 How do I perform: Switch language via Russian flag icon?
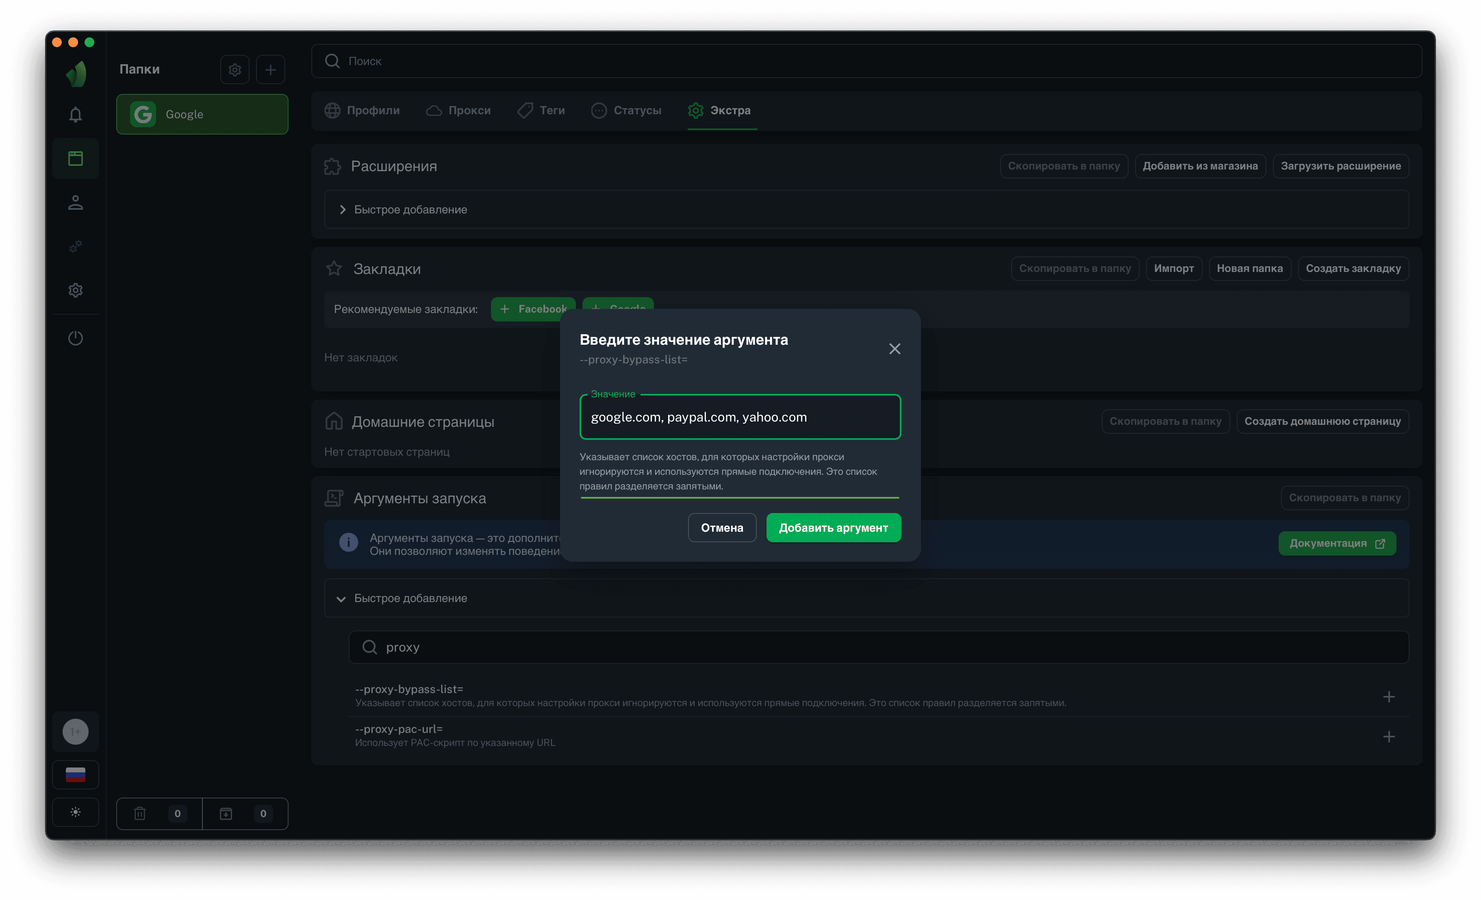75,774
